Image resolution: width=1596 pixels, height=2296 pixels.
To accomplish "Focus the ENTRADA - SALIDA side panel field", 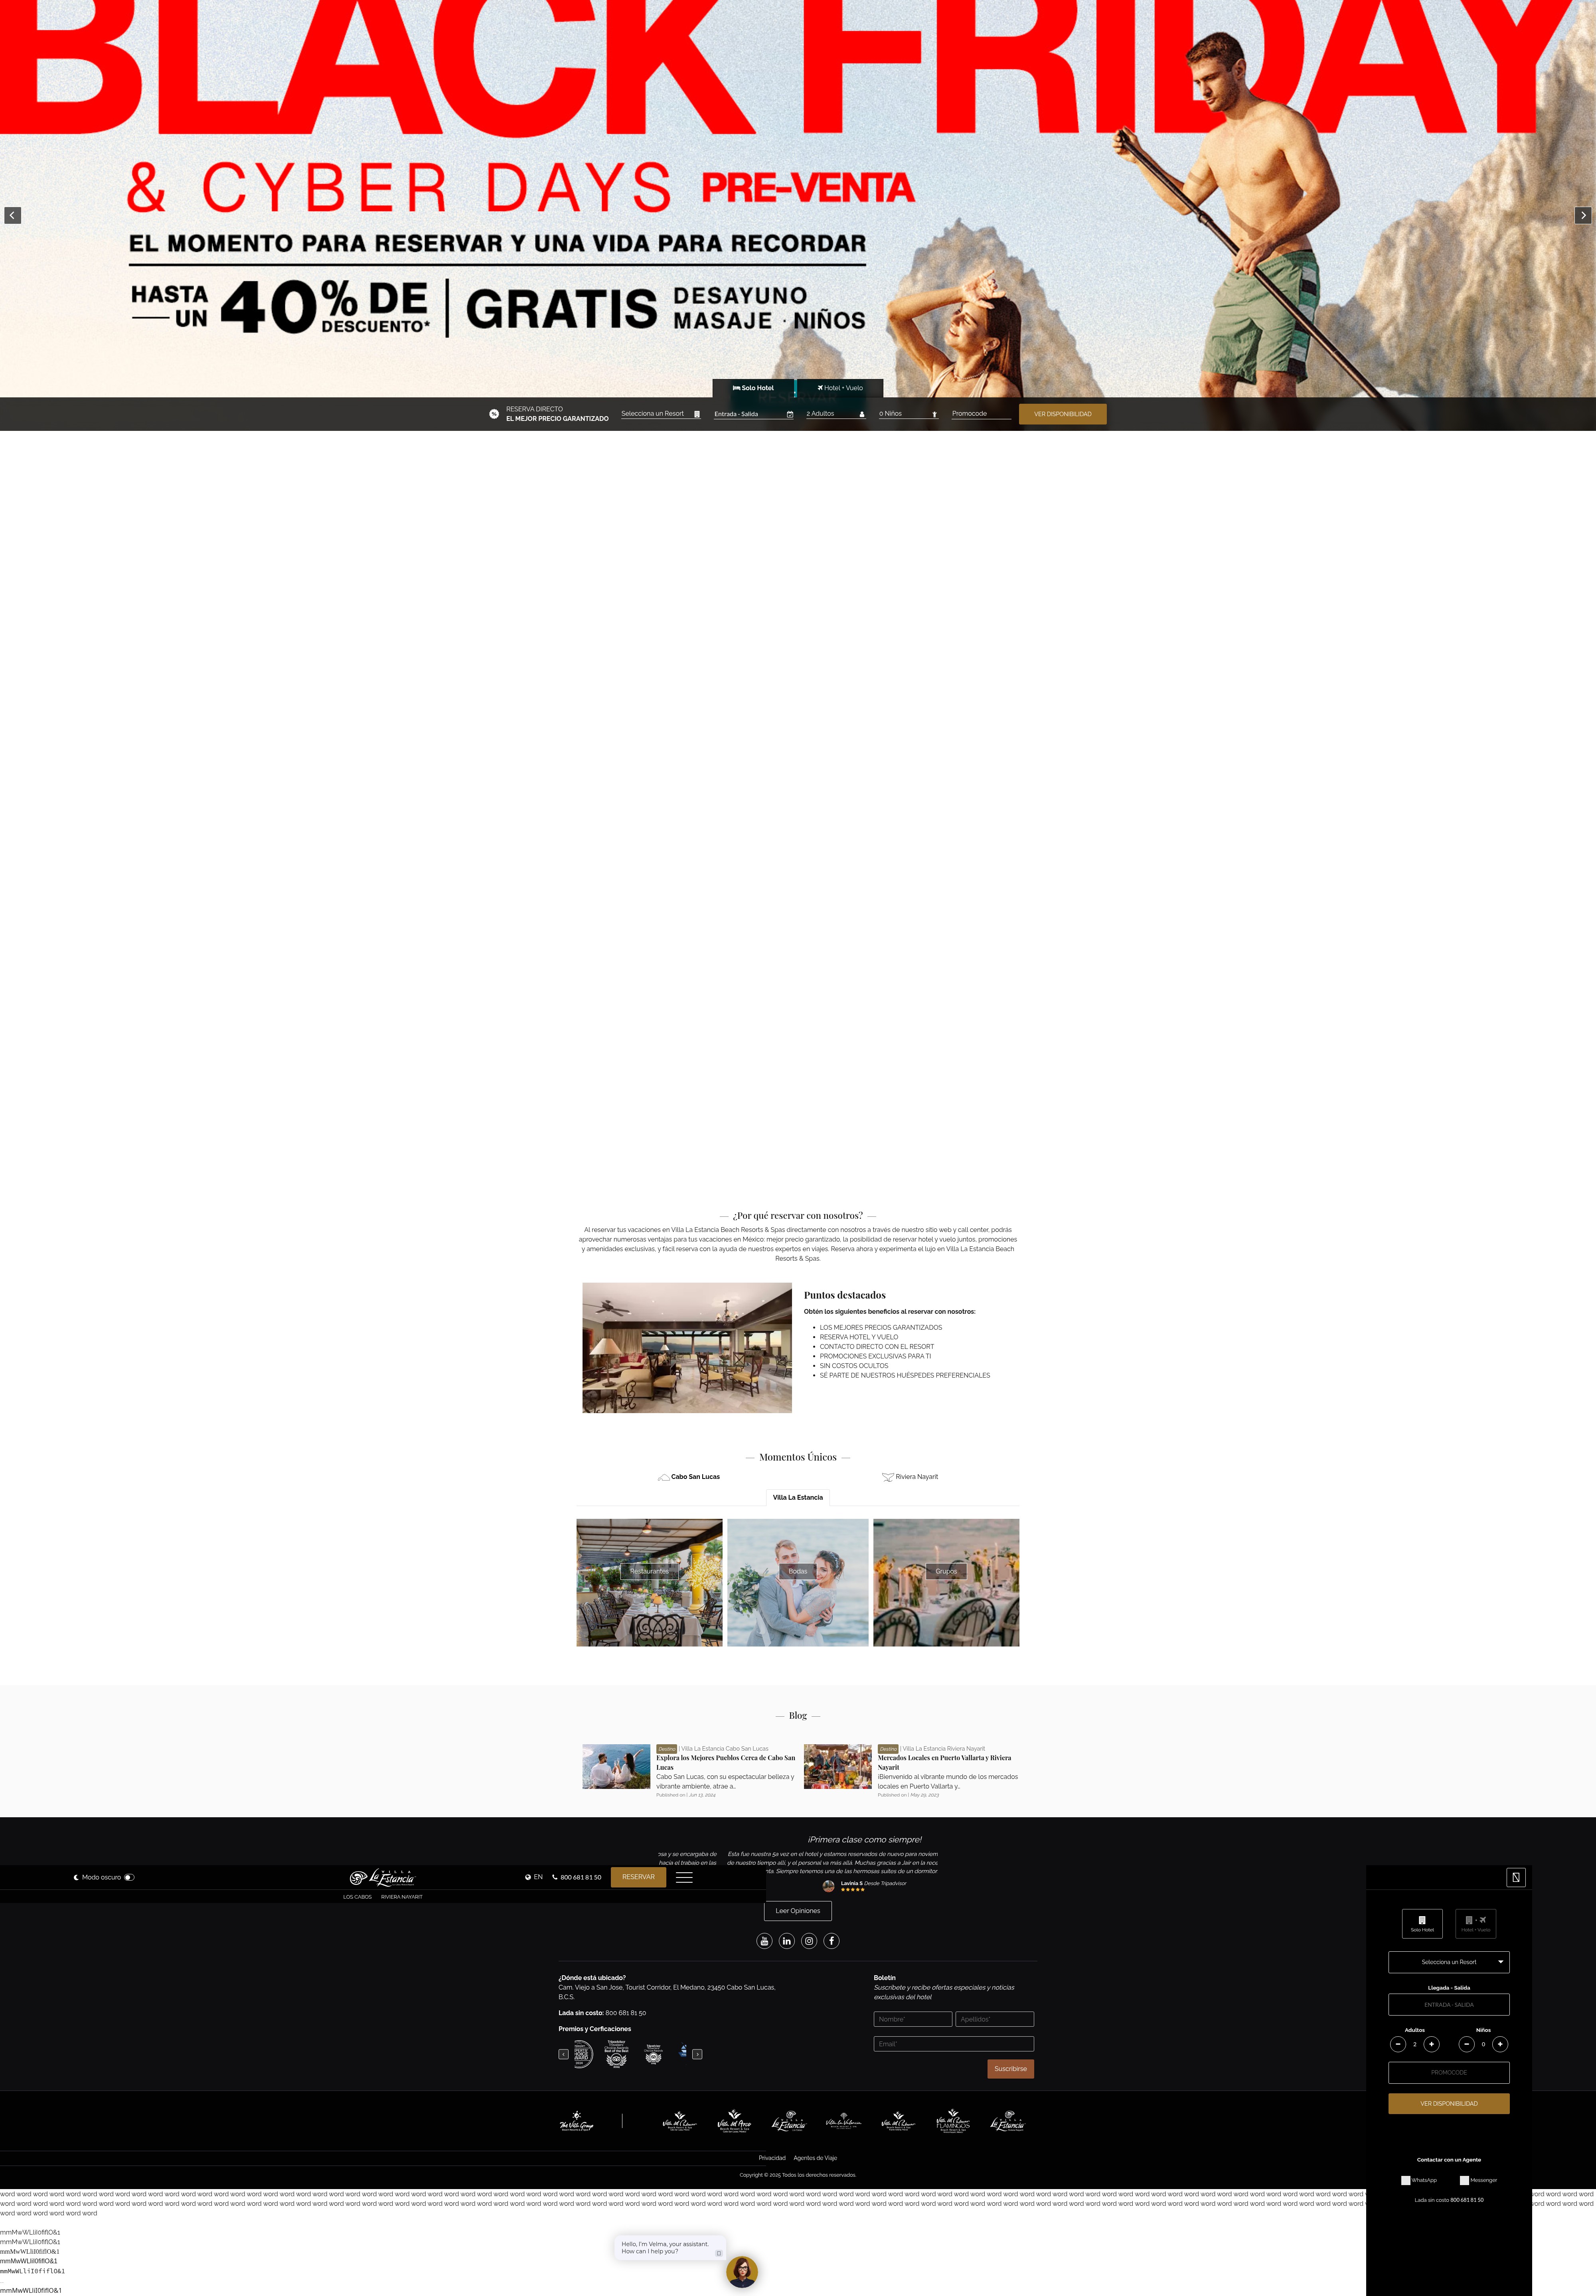I will click(1449, 2005).
